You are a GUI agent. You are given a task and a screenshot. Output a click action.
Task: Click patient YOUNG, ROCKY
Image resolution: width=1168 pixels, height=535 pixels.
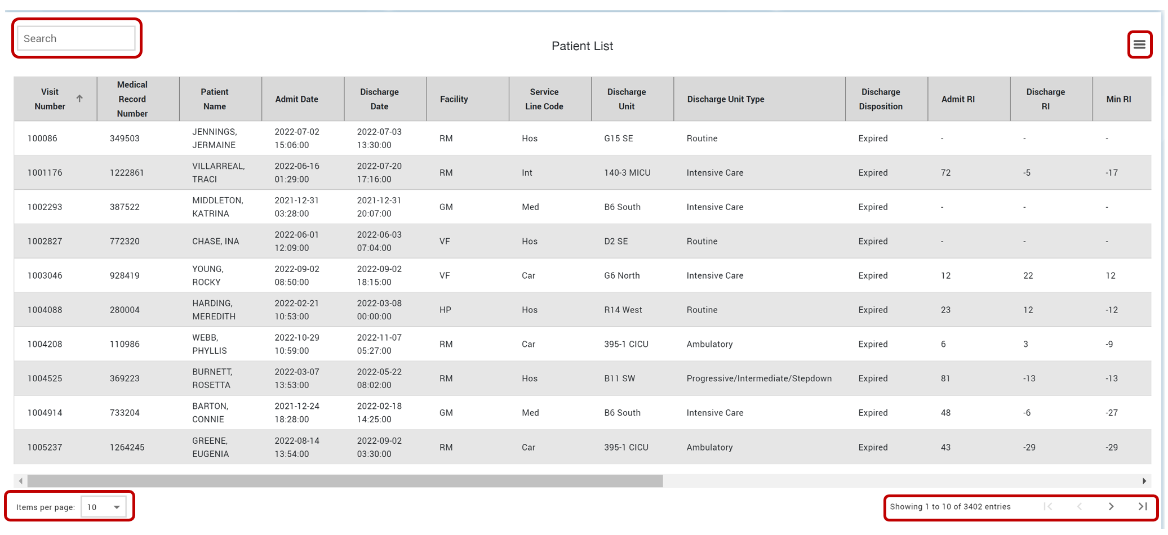pos(208,276)
